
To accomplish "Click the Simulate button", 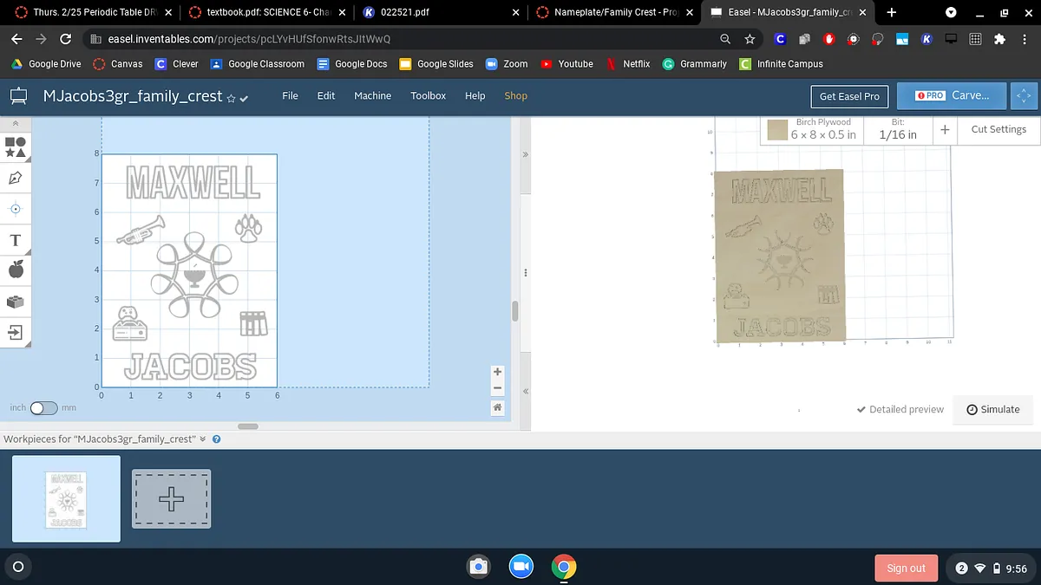I will point(992,409).
